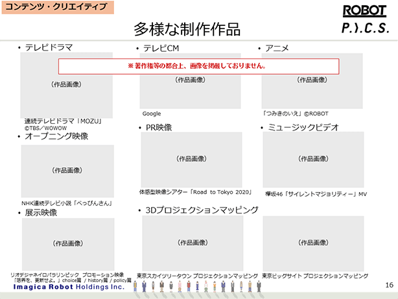Select the テレビドラマ heading
Screen dimensions: 398x299
pos(49,47)
